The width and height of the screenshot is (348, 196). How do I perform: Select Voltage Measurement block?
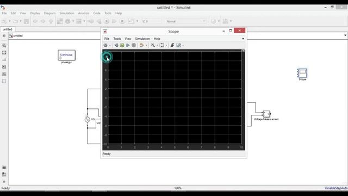point(266,114)
